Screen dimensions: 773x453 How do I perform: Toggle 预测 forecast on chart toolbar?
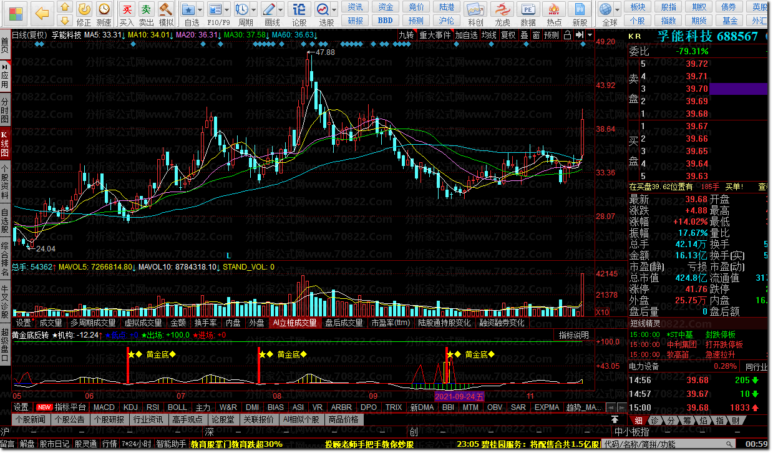tap(552, 35)
